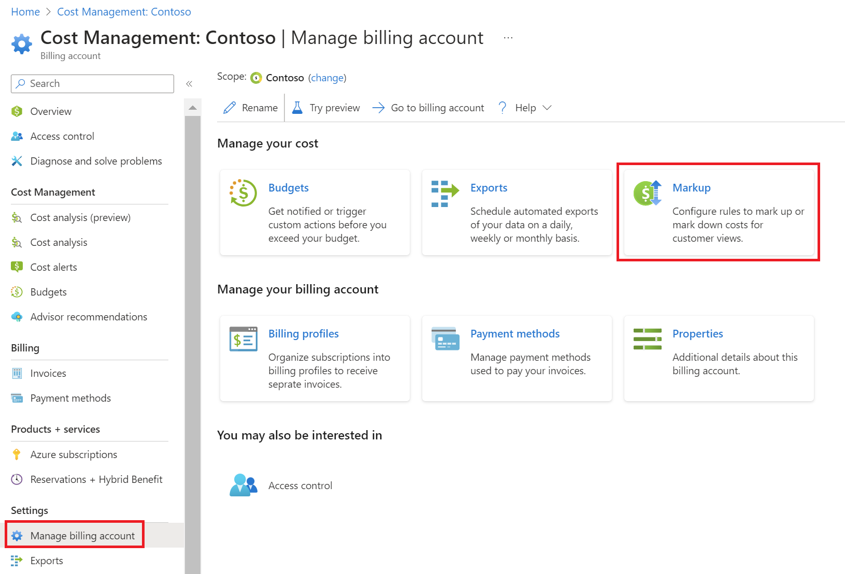Screen dimensions: 845x574
Task: Click the Rename pencil icon
Action: pos(230,108)
